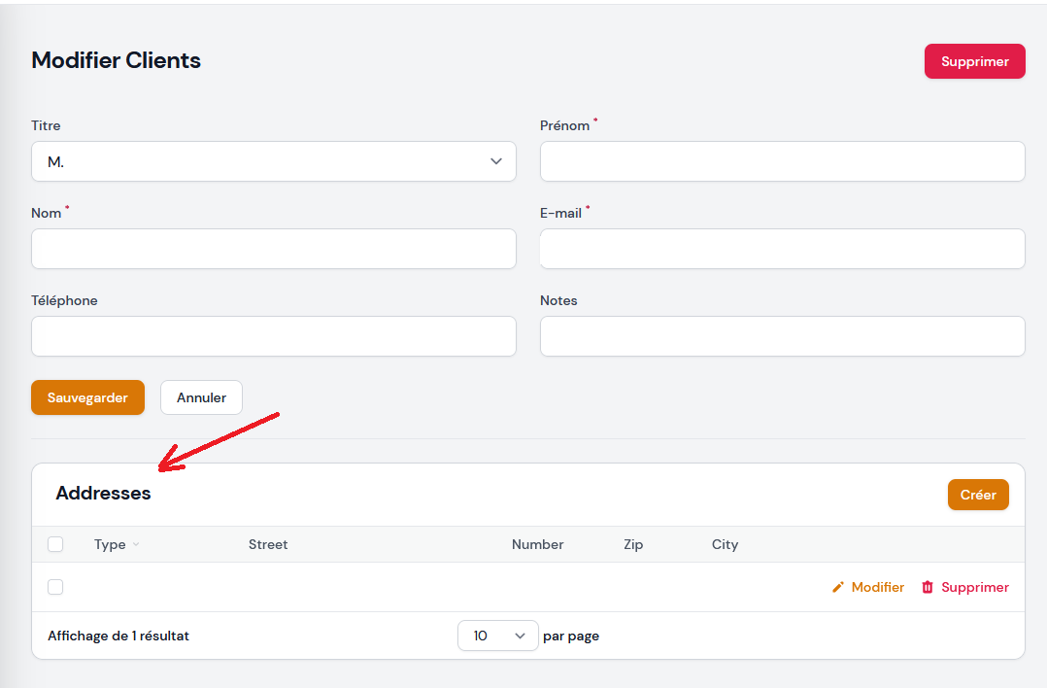Viewport: 1047px width, 688px height.
Task: Click the sort arrow next to Type
Action: (x=136, y=545)
